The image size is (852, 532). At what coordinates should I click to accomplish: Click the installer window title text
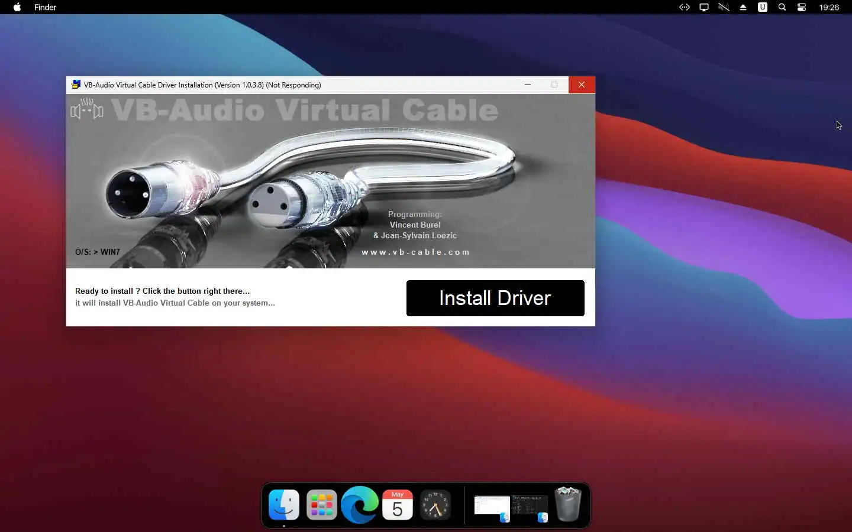pyautogui.click(x=202, y=85)
